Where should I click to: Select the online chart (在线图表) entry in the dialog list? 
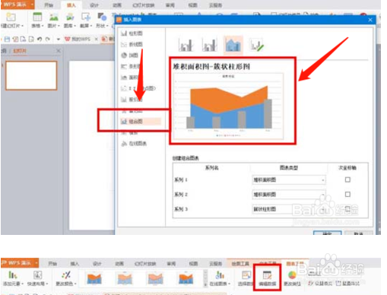pyautogui.click(x=134, y=144)
